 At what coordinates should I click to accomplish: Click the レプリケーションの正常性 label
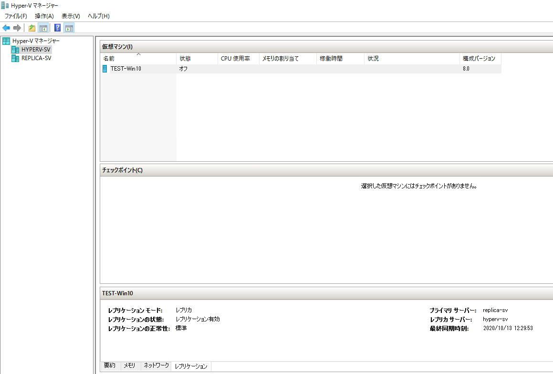click(x=139, y=329)
